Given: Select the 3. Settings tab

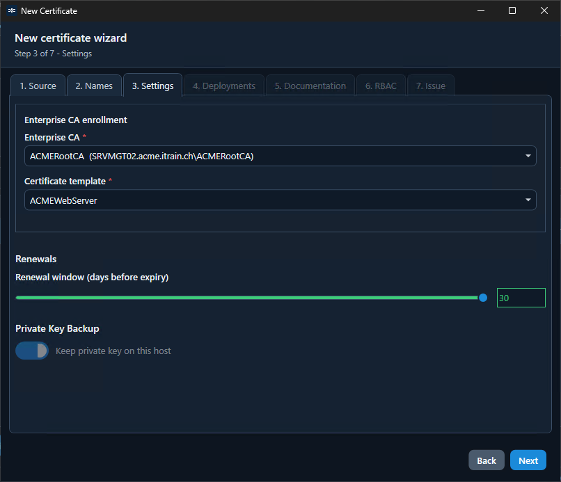Looking at the screenshot, I should (152, 86).
